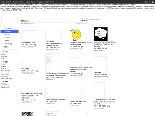Select Maps in the left sidebar
Image resolution: width=155 pixels, height=116 pixels.
tap(7, 34)
